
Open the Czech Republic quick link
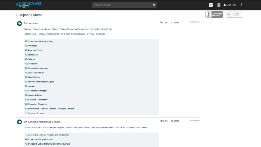click(97, 29)
